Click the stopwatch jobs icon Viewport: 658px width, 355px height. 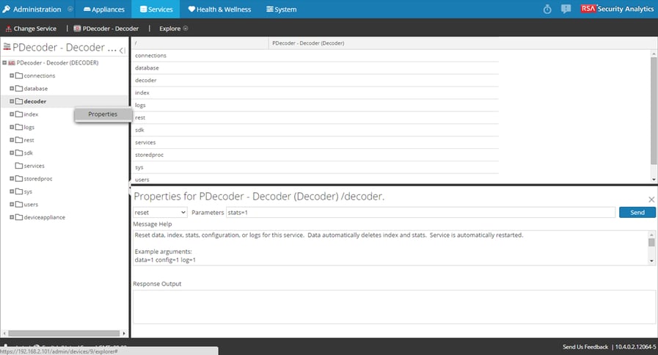547,10
